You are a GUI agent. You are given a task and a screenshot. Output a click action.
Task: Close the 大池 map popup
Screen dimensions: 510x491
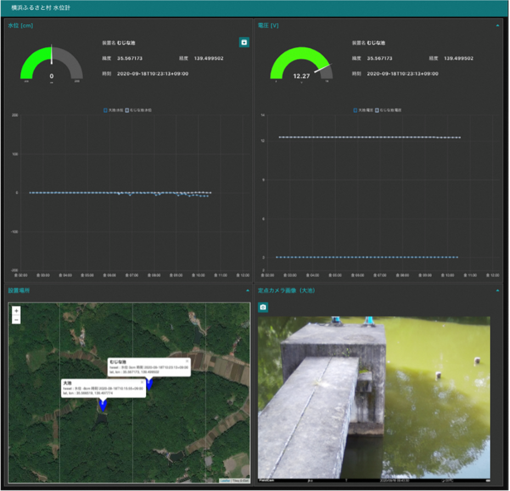pos(142,382)
